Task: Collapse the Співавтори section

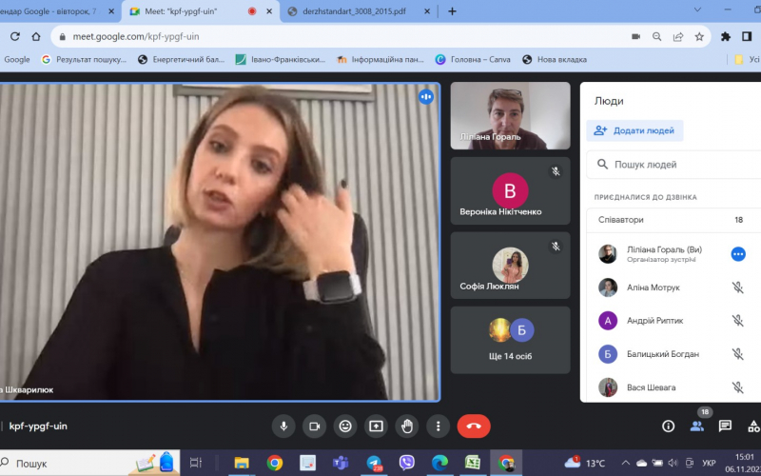Action: [673, 220]
